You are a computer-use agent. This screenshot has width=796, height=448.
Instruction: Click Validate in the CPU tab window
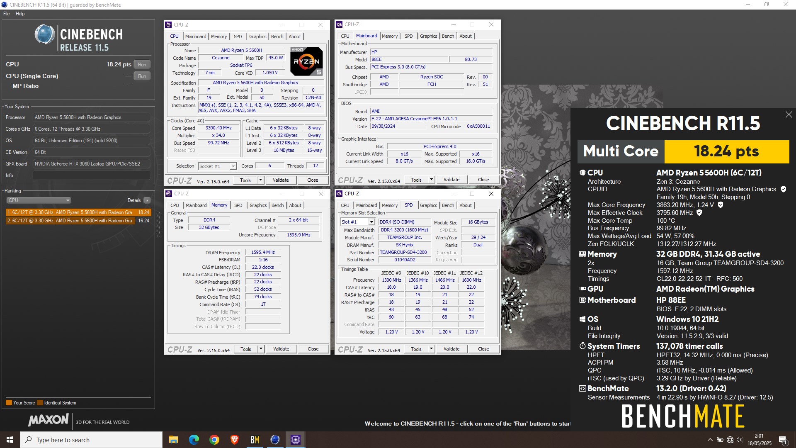point(281,180)
